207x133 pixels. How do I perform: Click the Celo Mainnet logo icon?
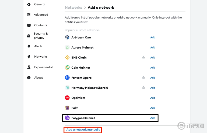tap(67, 67)
